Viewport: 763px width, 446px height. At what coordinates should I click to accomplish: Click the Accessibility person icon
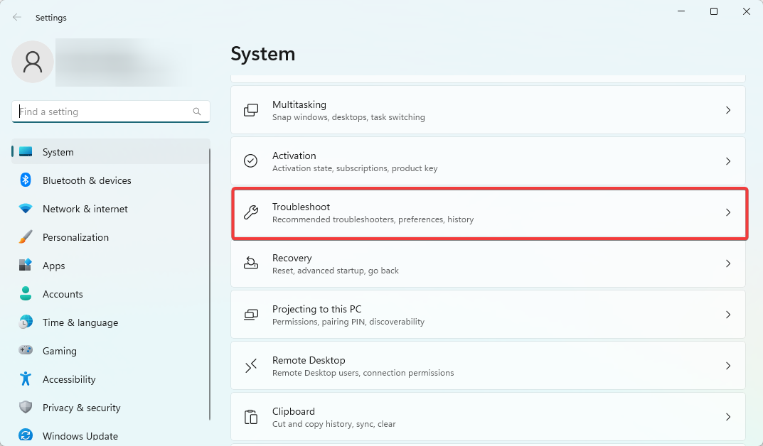[x=26, y=379]
